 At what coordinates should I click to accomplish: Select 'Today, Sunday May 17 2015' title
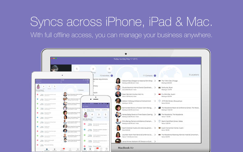click(125, 59)
